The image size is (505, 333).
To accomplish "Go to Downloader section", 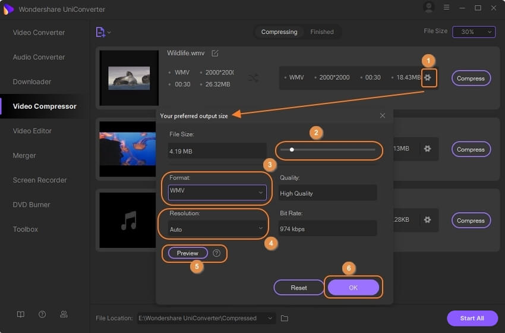I will tap(32, 82).
